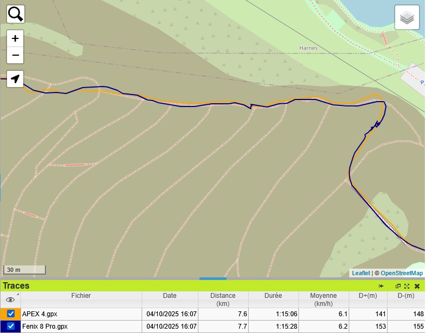Viewport: 426px width, 333px height.
Task: Uncheck the Fenix 8 Pro.gpx trace checkbox
Action: [11, 326]
